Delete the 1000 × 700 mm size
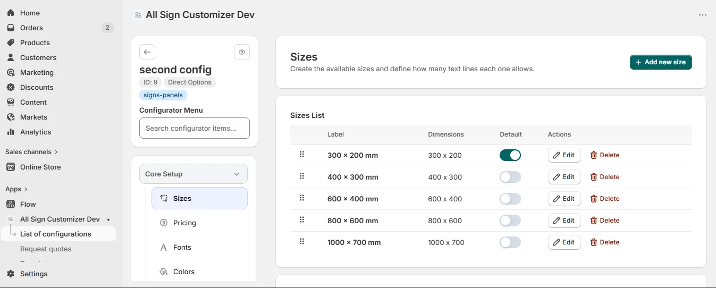The height and width of the screenshot is (288, 716). coord(605,242)
